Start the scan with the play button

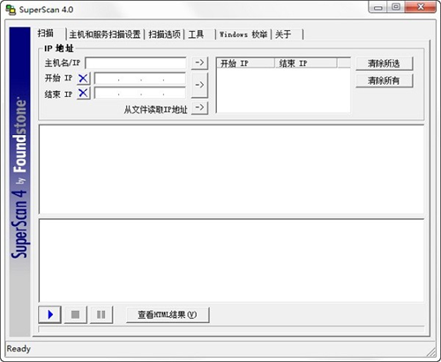[49, 314]
